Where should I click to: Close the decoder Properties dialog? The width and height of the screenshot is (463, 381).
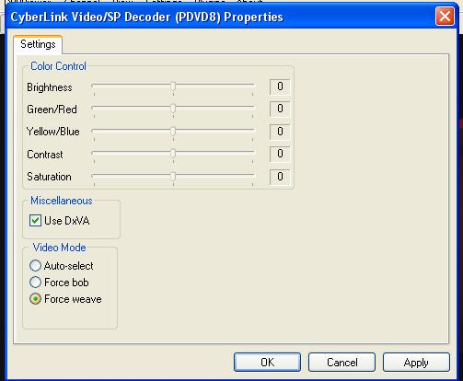pos(445,17)
